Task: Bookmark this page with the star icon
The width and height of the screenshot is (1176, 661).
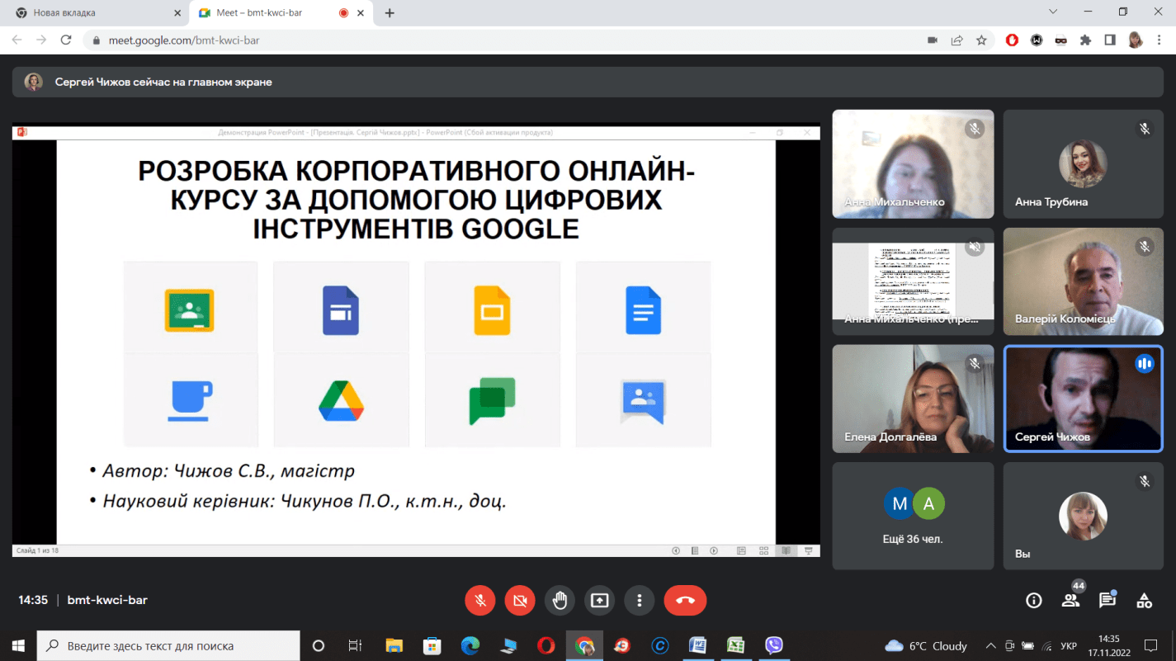Action: [981, 40]
